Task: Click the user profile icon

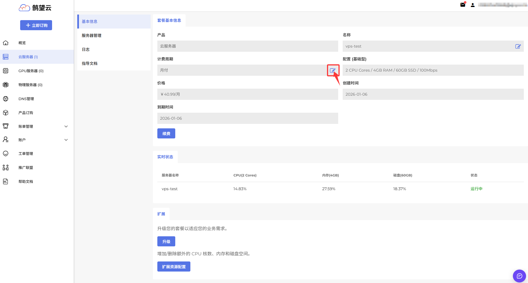Action: point(473,5)
